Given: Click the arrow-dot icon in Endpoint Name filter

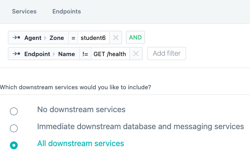Looking at the screenshot, I should point(17,54).
